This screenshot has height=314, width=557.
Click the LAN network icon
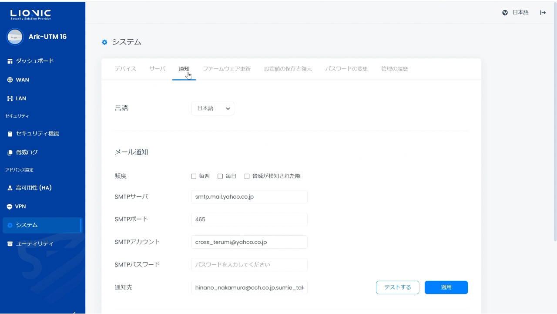coord(10,98)
